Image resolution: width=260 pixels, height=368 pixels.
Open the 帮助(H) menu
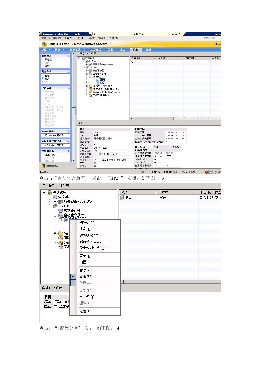114,38
